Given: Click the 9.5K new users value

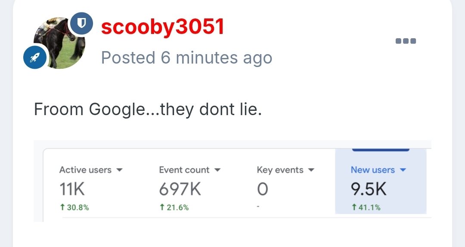Looking at the screenshot, I should point(369,189).
